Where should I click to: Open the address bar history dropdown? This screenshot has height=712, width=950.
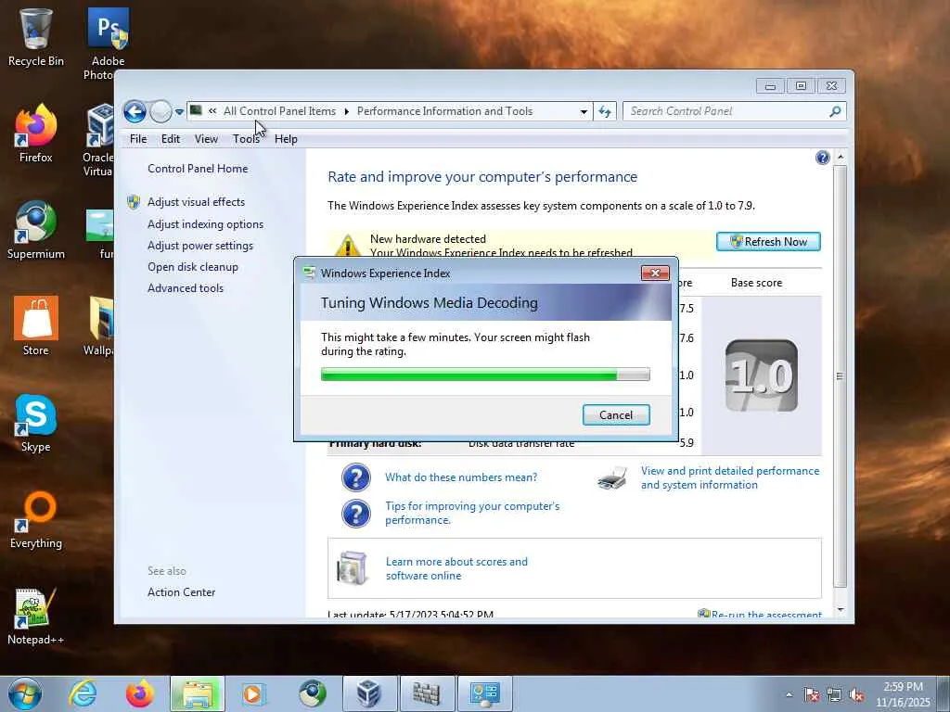pyautogui.click(x=584, y=112)
